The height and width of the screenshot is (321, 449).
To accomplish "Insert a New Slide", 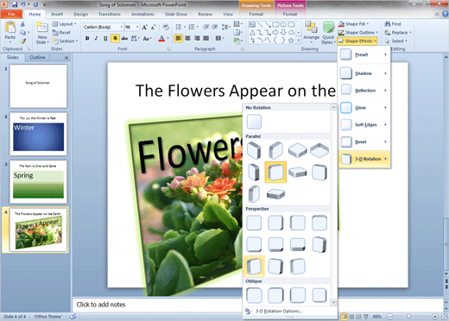I will [42, 33].
